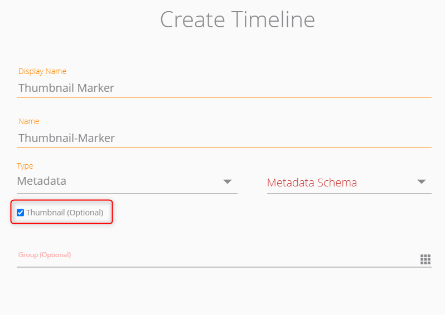
Task: Select the Metadata Schema placeholder text
Action: pyautogui.click(x=312, y=183)
